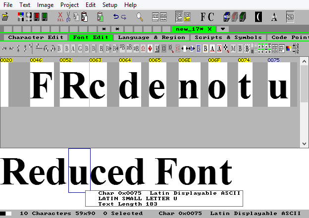Click the dotted red O icon
Viewport: 309px width, 218px height.
click(178, 48)
